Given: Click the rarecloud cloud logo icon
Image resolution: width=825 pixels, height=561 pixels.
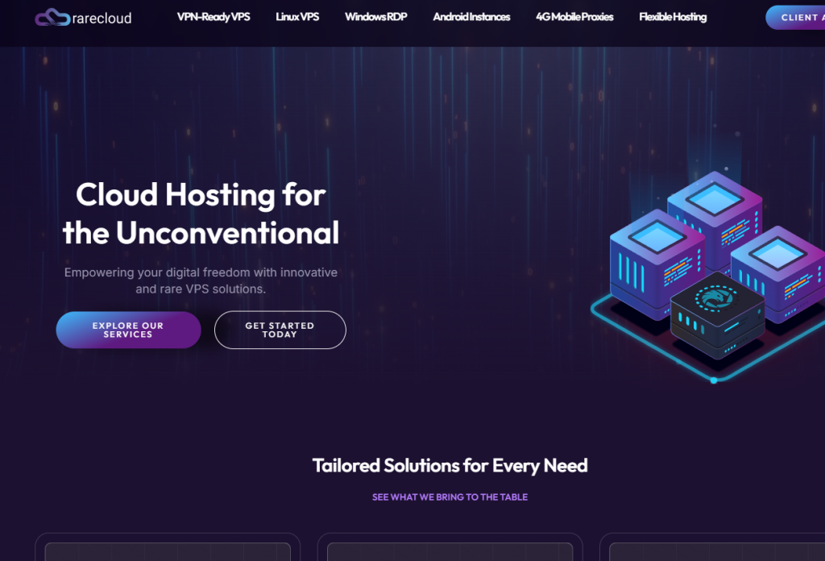Looking at the screenshot, I should [x=52, y=18].
